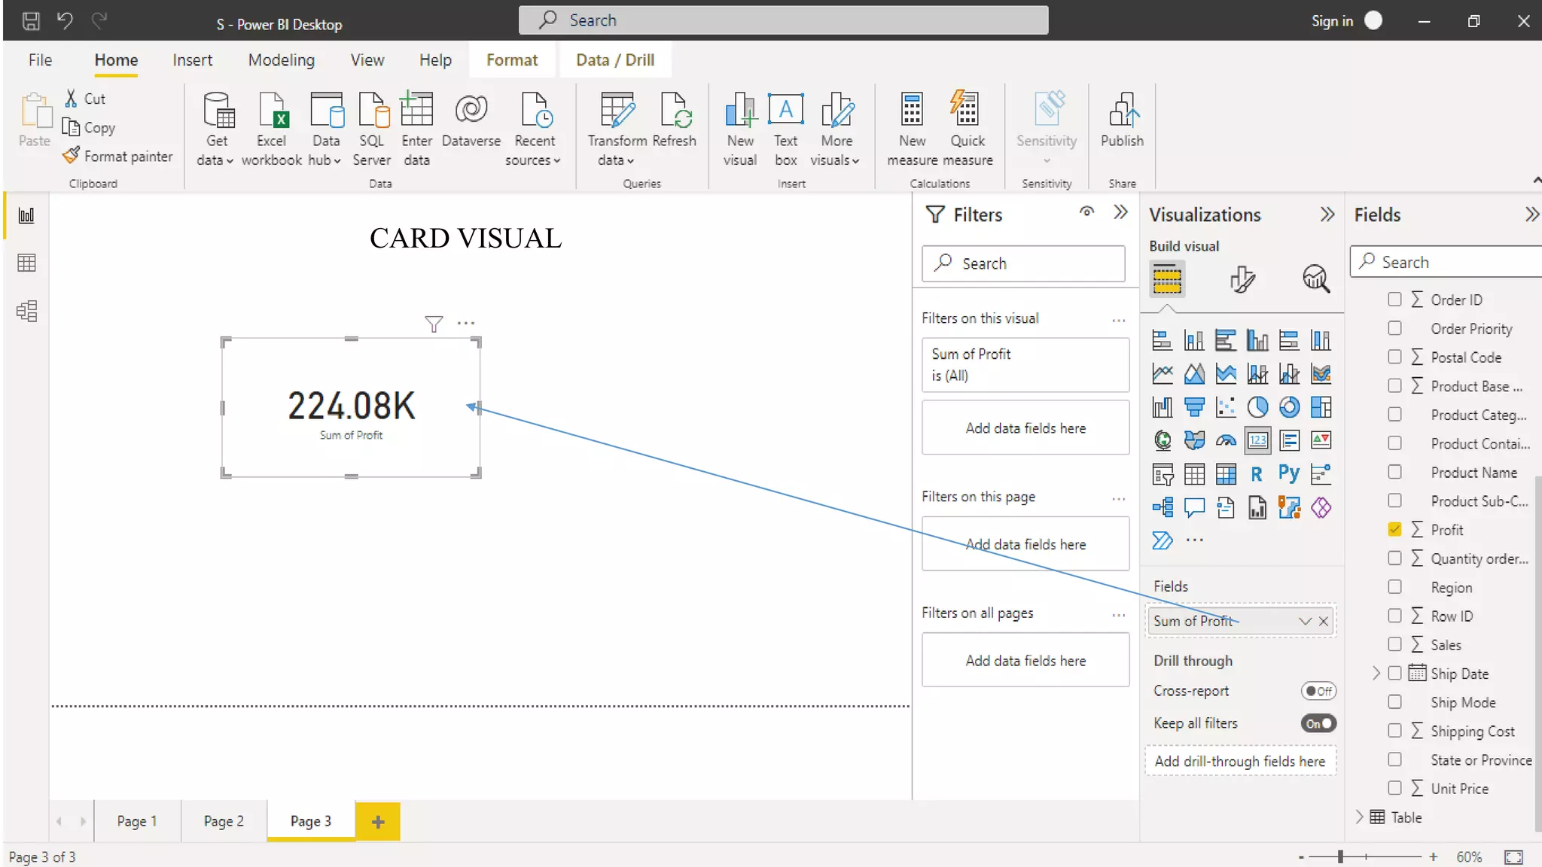
Task: Check the Sales field checkbox
Action: tap(1394, 645)
